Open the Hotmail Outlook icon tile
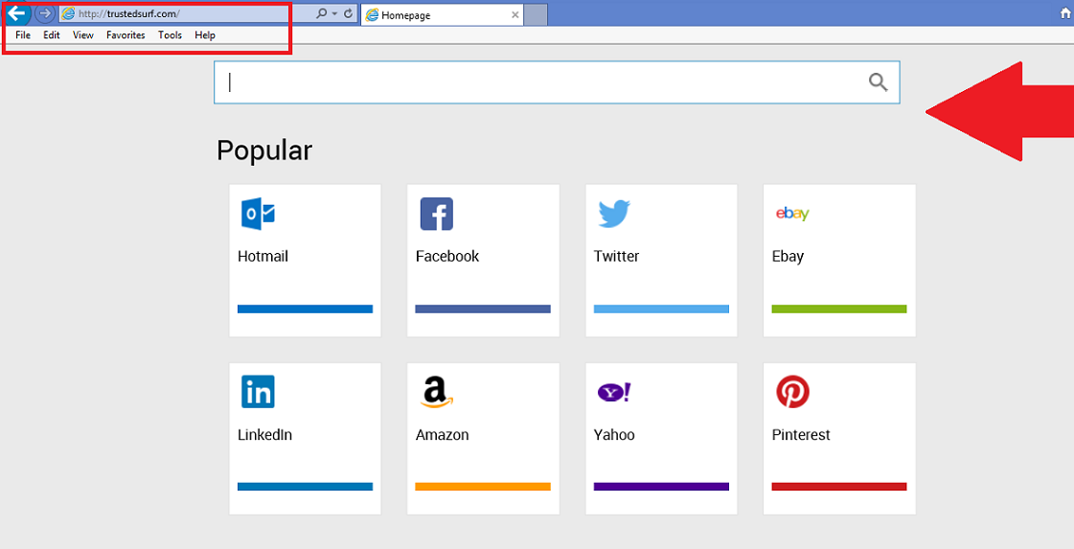The height and width of the screenshot is (549, 1074). [258, 214]
